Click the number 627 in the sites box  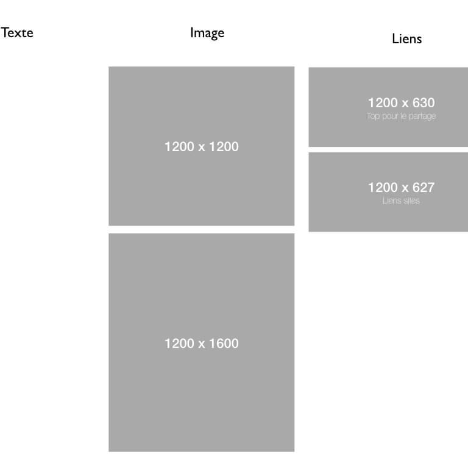pos(422,188)
